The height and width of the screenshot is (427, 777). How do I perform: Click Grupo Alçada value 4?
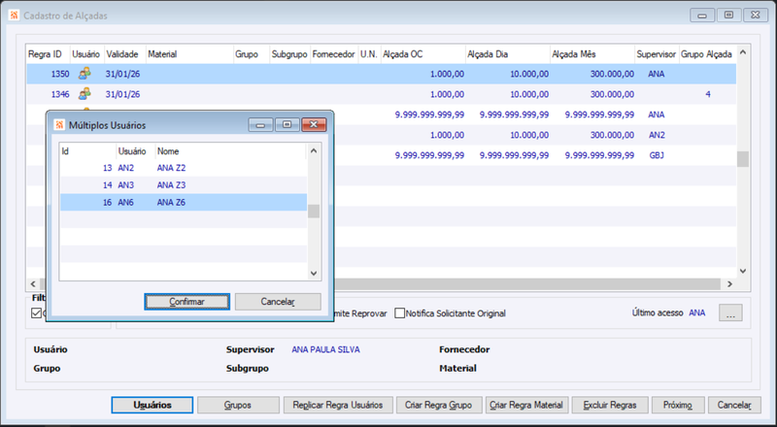point(708,94)
